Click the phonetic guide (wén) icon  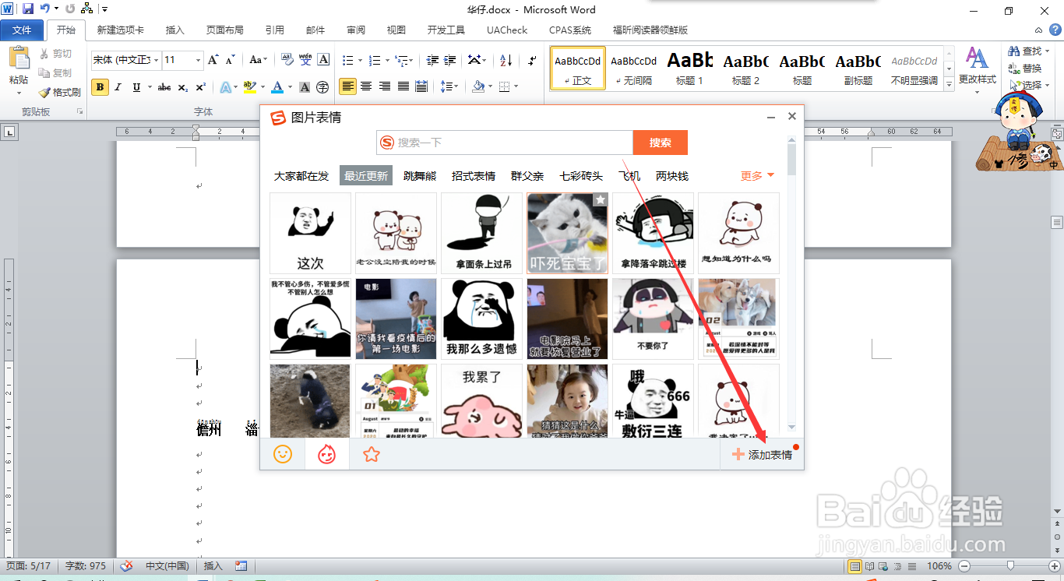[x=305, y=60]
